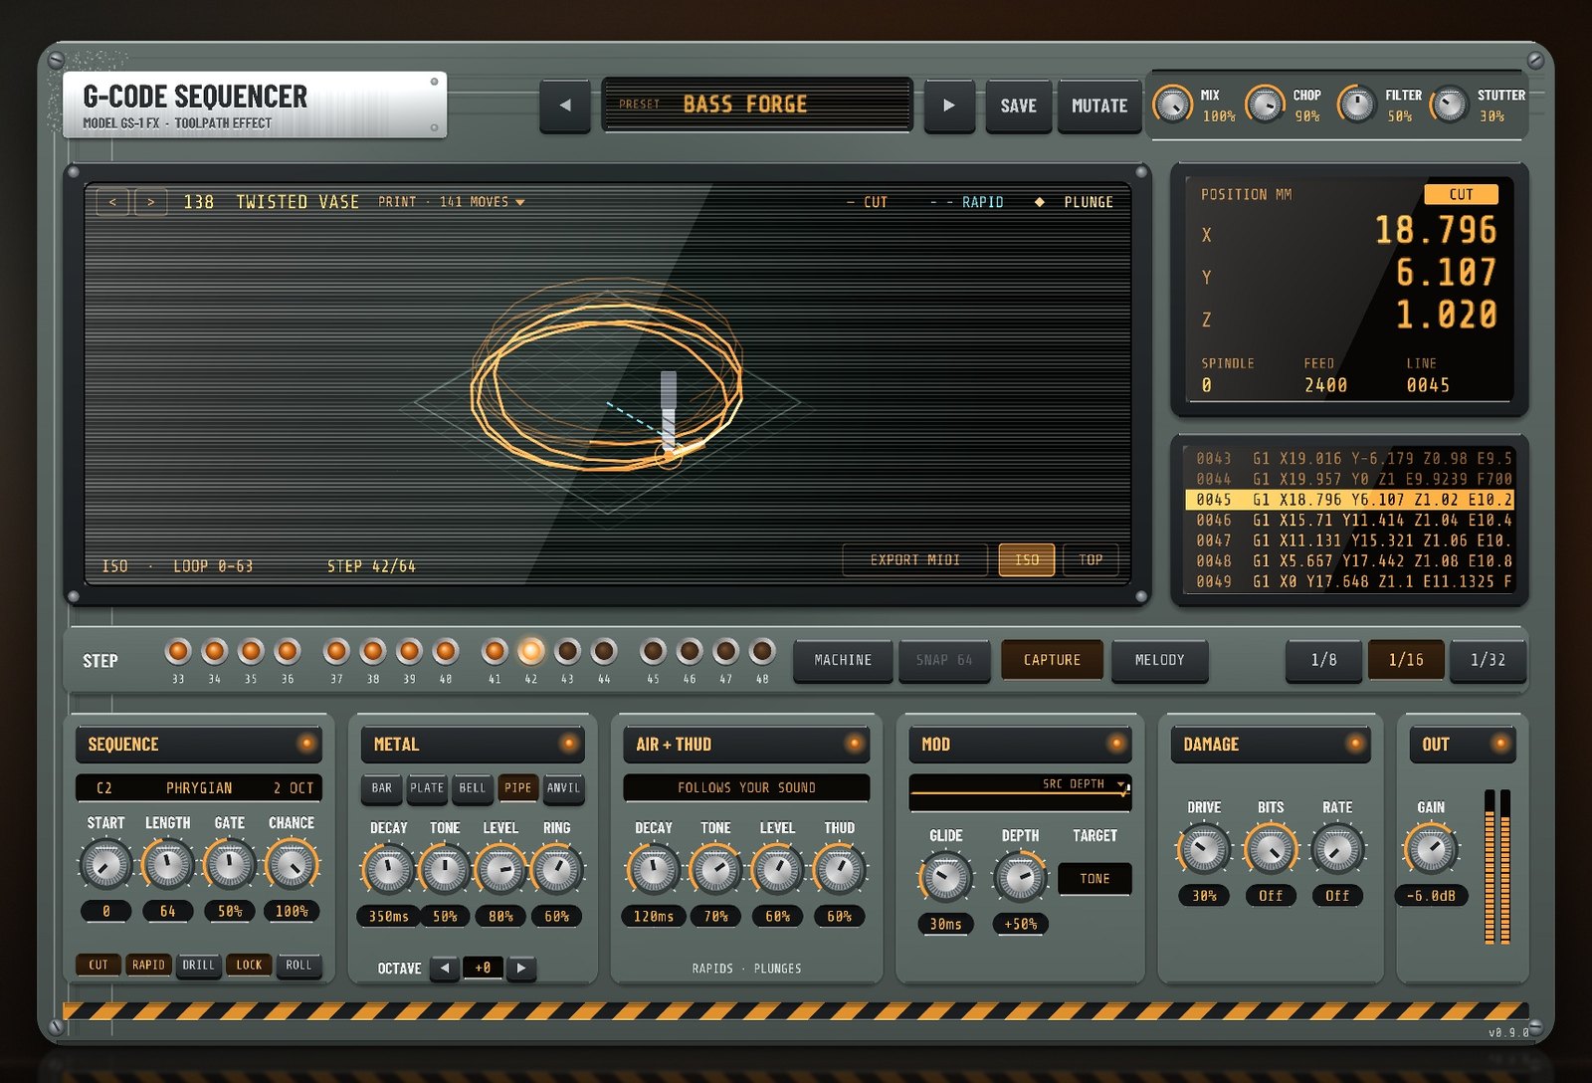This screenshot has width=1592, height=1083.
Task: Click the SAVE button
Action: [1018, 106]
